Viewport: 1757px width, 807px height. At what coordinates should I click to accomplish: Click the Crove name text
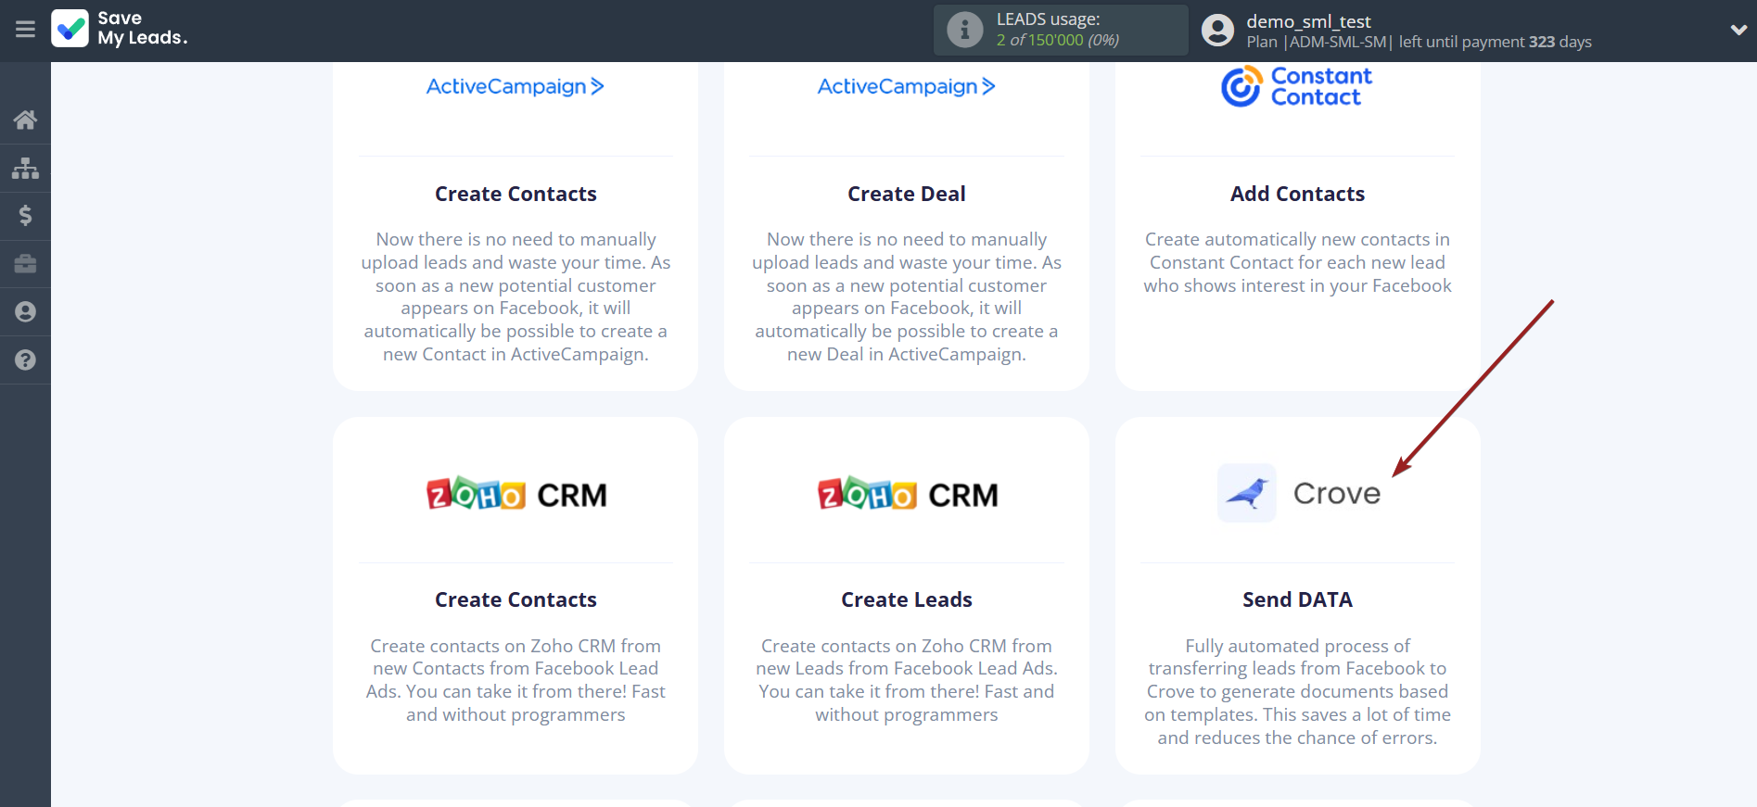point(1337,494)
